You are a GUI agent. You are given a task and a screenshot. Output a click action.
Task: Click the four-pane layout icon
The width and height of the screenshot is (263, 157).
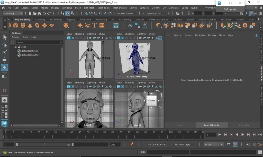click(5, 108)
